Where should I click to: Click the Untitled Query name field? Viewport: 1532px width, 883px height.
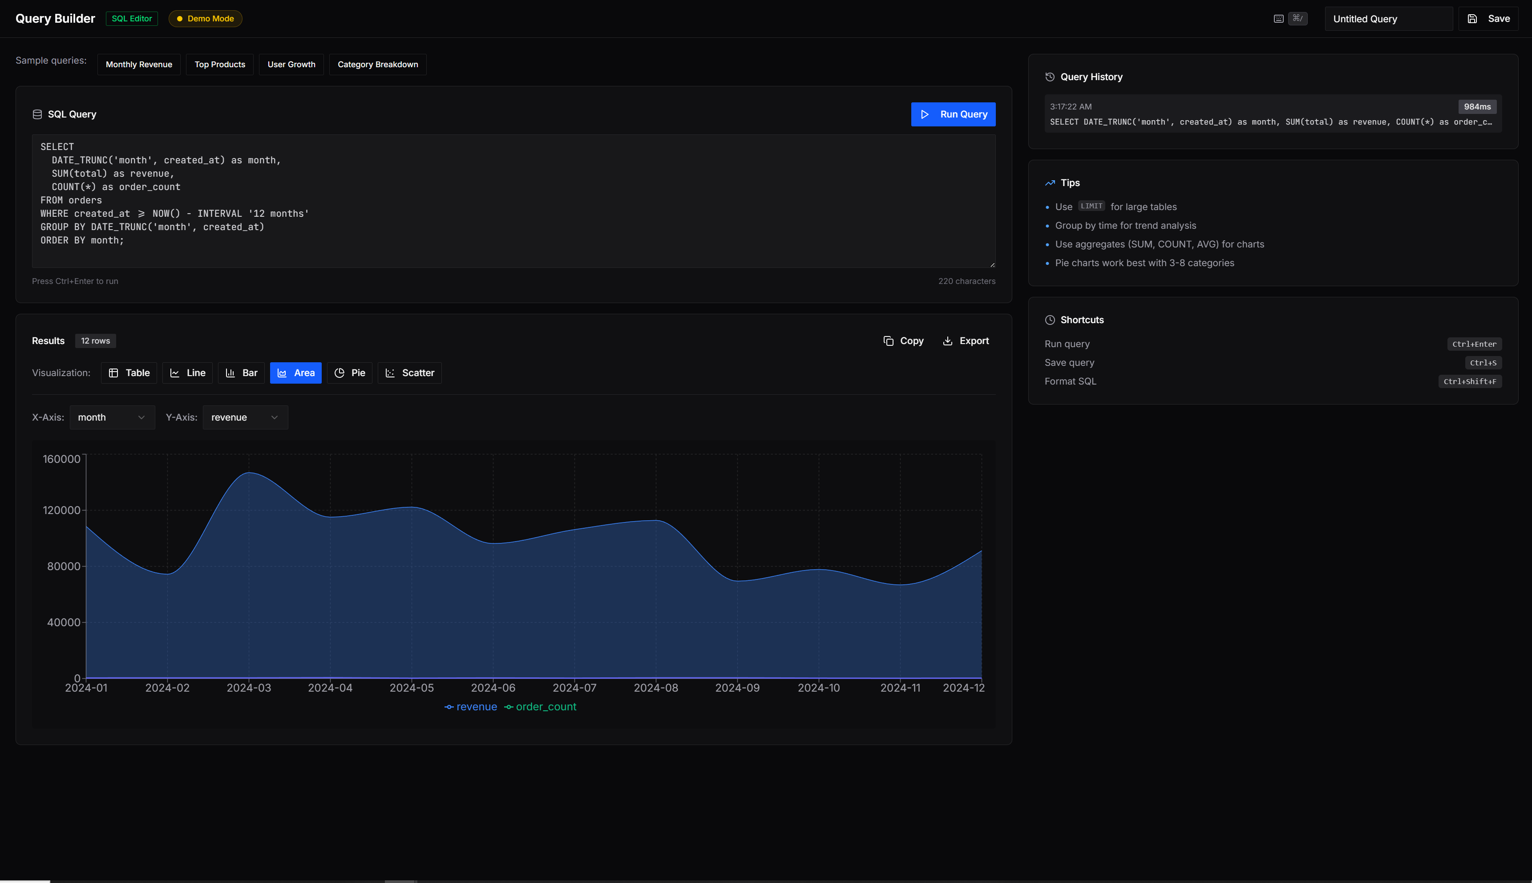click(x=1388, y=19)
